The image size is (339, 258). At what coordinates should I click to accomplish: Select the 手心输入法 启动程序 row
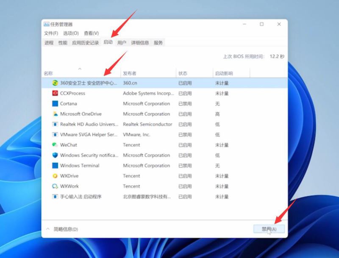click(81, 197)
